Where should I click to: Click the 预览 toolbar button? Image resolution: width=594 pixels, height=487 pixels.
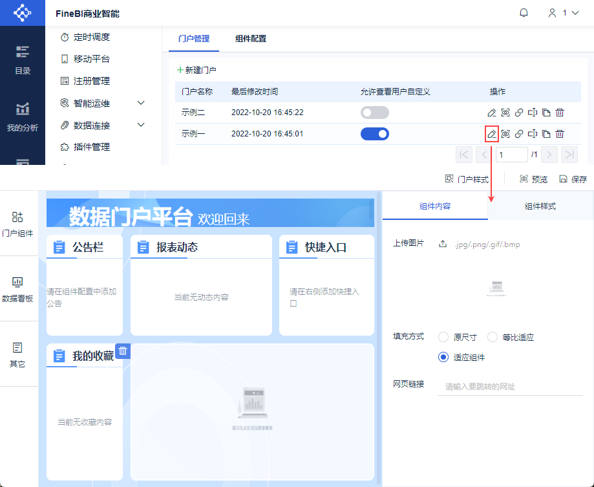[533, 179]
